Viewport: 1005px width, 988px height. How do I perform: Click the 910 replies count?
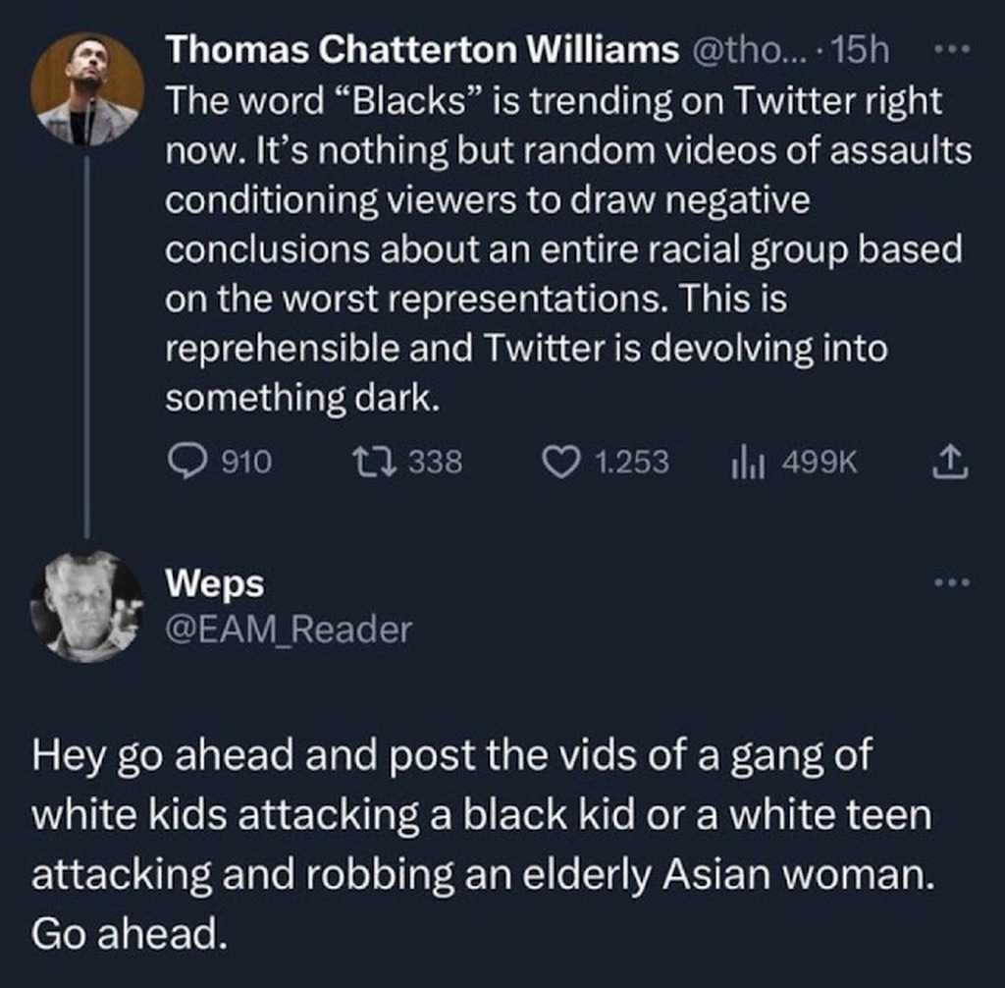(x=246, y=462)
